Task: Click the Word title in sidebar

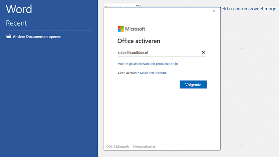Action: [x=19, y=9]
